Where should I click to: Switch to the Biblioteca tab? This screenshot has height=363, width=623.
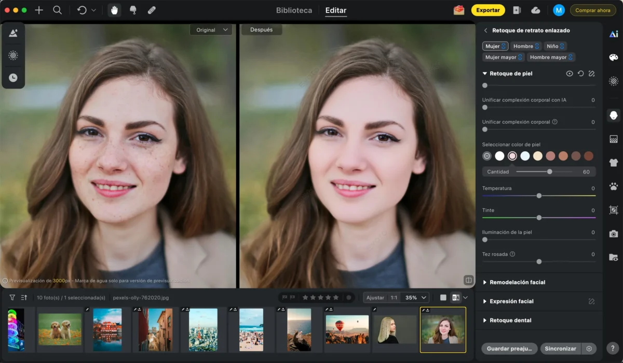click(x=294, y=10)
